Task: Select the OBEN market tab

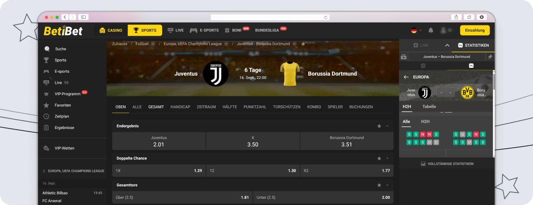Action: tap(121, 107)
